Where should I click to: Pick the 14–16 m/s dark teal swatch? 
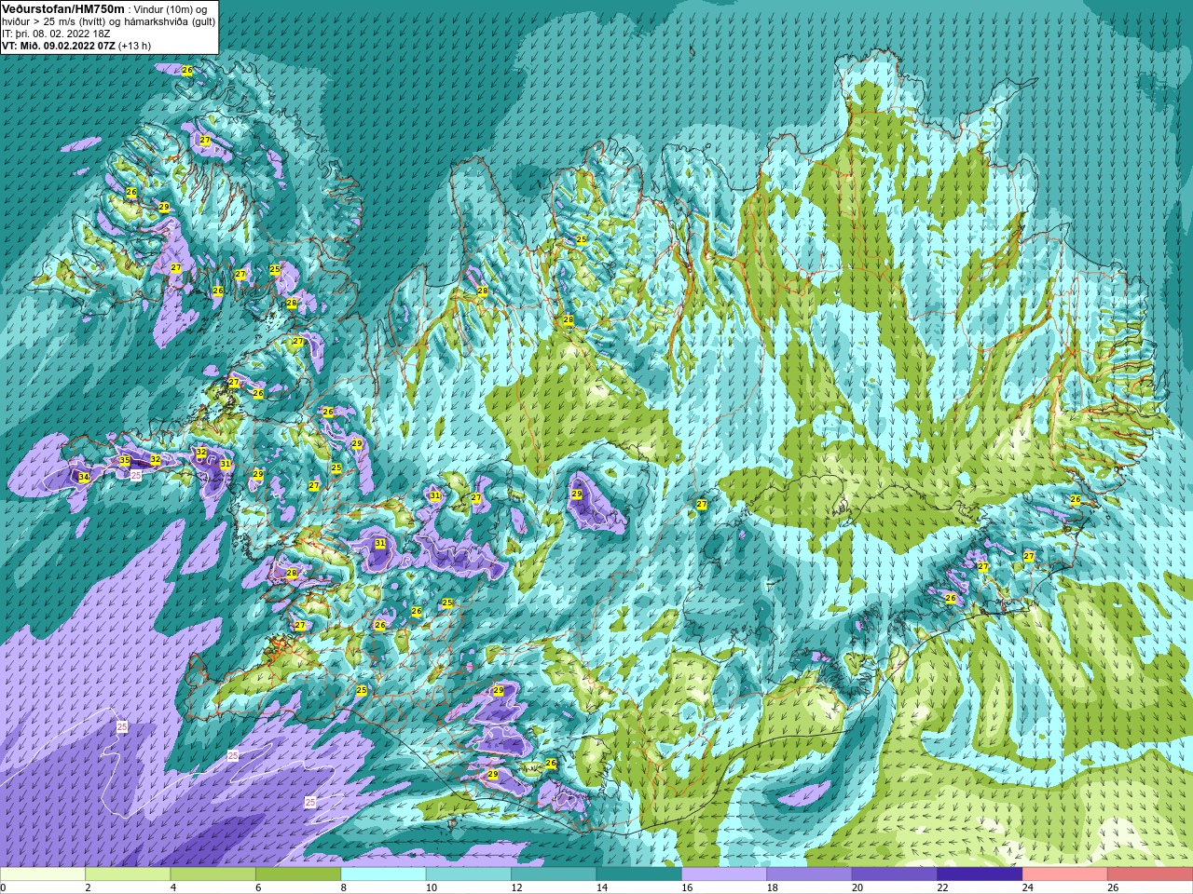click(638, 874)
